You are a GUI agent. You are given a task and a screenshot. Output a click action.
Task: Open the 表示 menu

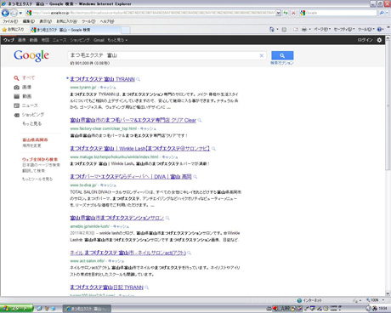coord(45,21)
